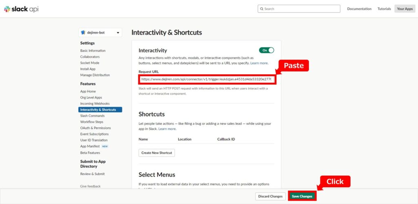Screen dimensions: 418x204
Task: Click Give feedback link
Action: coord(90,186)
